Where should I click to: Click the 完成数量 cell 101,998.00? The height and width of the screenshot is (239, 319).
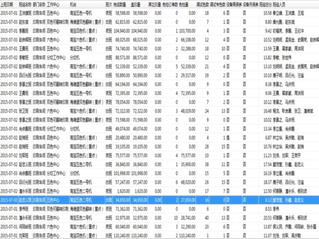(x=122, y=173)
